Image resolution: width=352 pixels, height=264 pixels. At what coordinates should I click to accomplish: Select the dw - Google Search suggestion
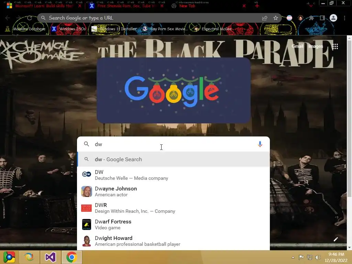(x=173, y=159)
